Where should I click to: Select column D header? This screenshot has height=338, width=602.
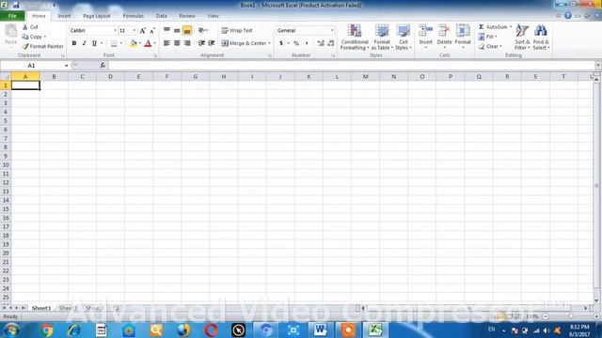click(110, 77)
